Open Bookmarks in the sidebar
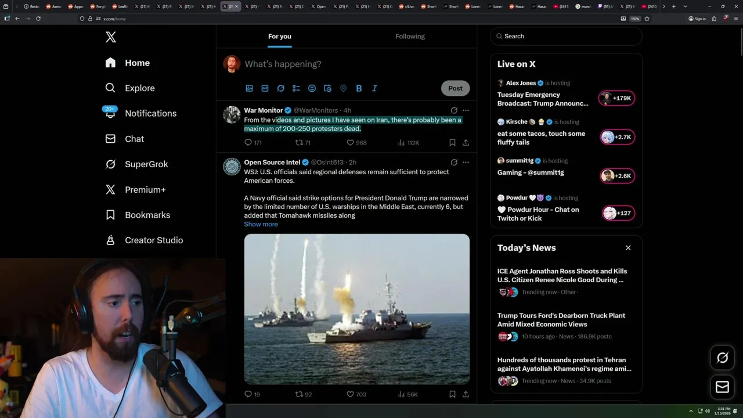 pyautogui.click(x=138, y=215)
